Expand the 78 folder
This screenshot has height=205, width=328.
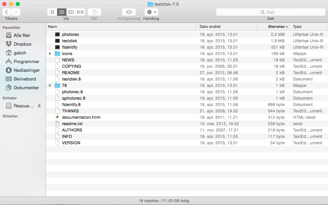pos(50,86)
